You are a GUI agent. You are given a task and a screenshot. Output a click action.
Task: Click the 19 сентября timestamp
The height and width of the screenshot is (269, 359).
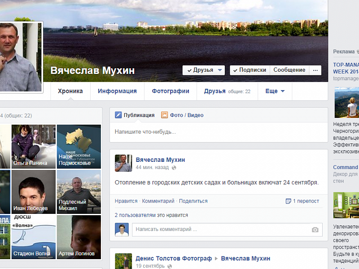(x=150, y=266)
